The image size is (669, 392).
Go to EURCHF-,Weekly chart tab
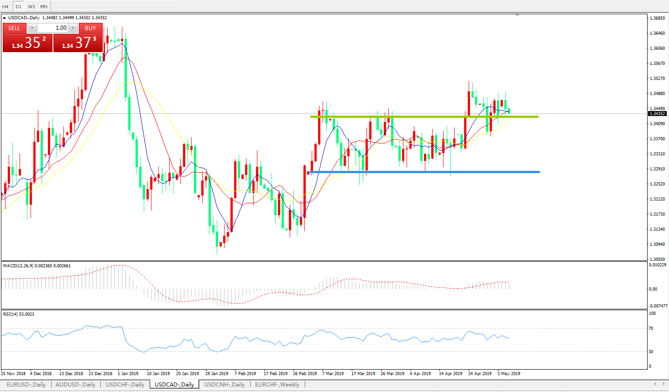(x=277, y=385)
